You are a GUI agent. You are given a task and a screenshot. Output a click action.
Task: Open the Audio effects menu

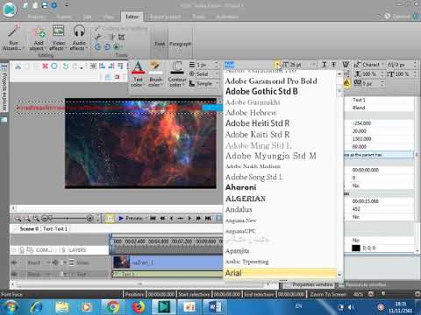click(78, 38)
